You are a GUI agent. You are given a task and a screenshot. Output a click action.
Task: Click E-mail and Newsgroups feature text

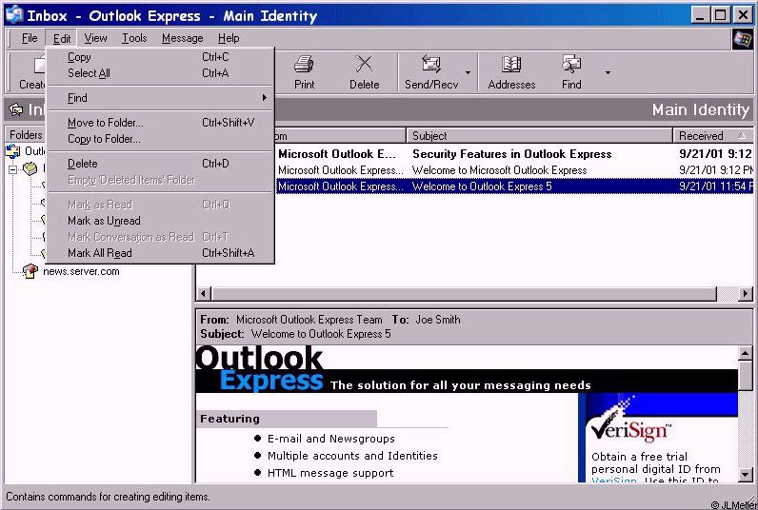point(331,439)
